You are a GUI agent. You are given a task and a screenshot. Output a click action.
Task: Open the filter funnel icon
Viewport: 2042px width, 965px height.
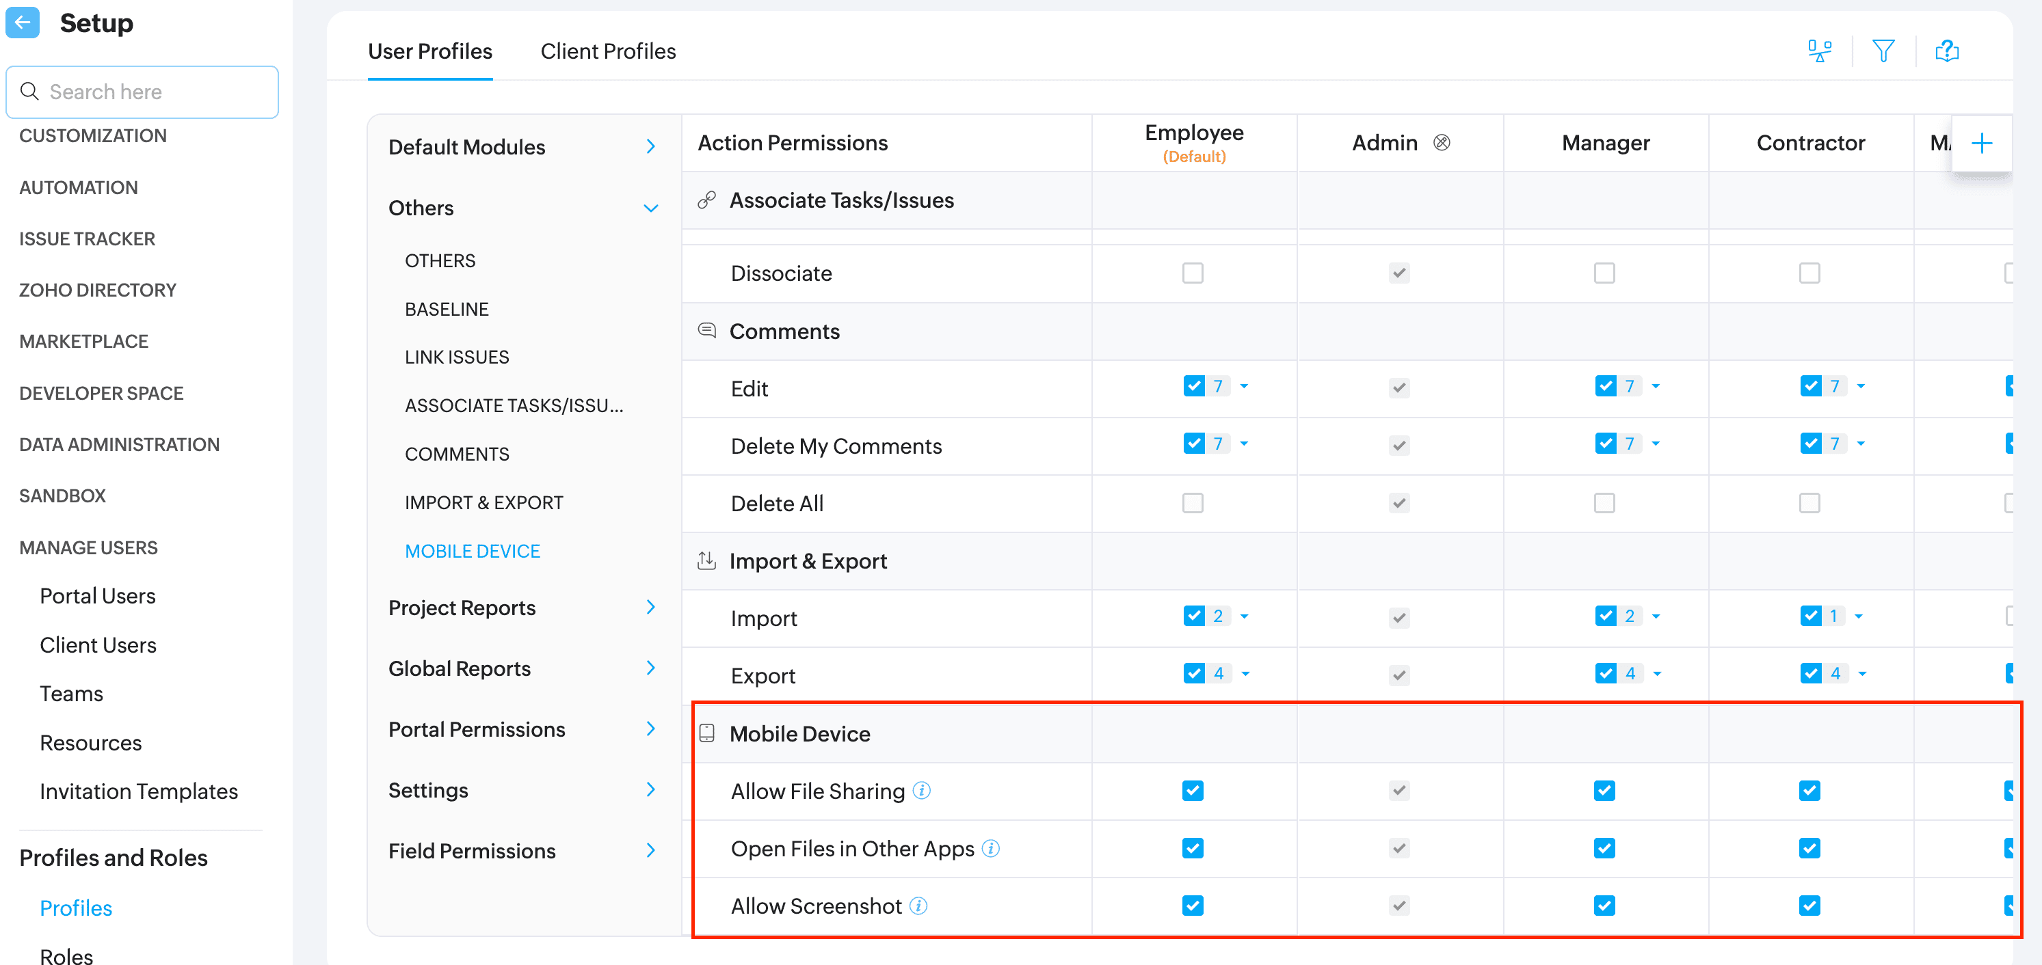tap(1883, 51)
